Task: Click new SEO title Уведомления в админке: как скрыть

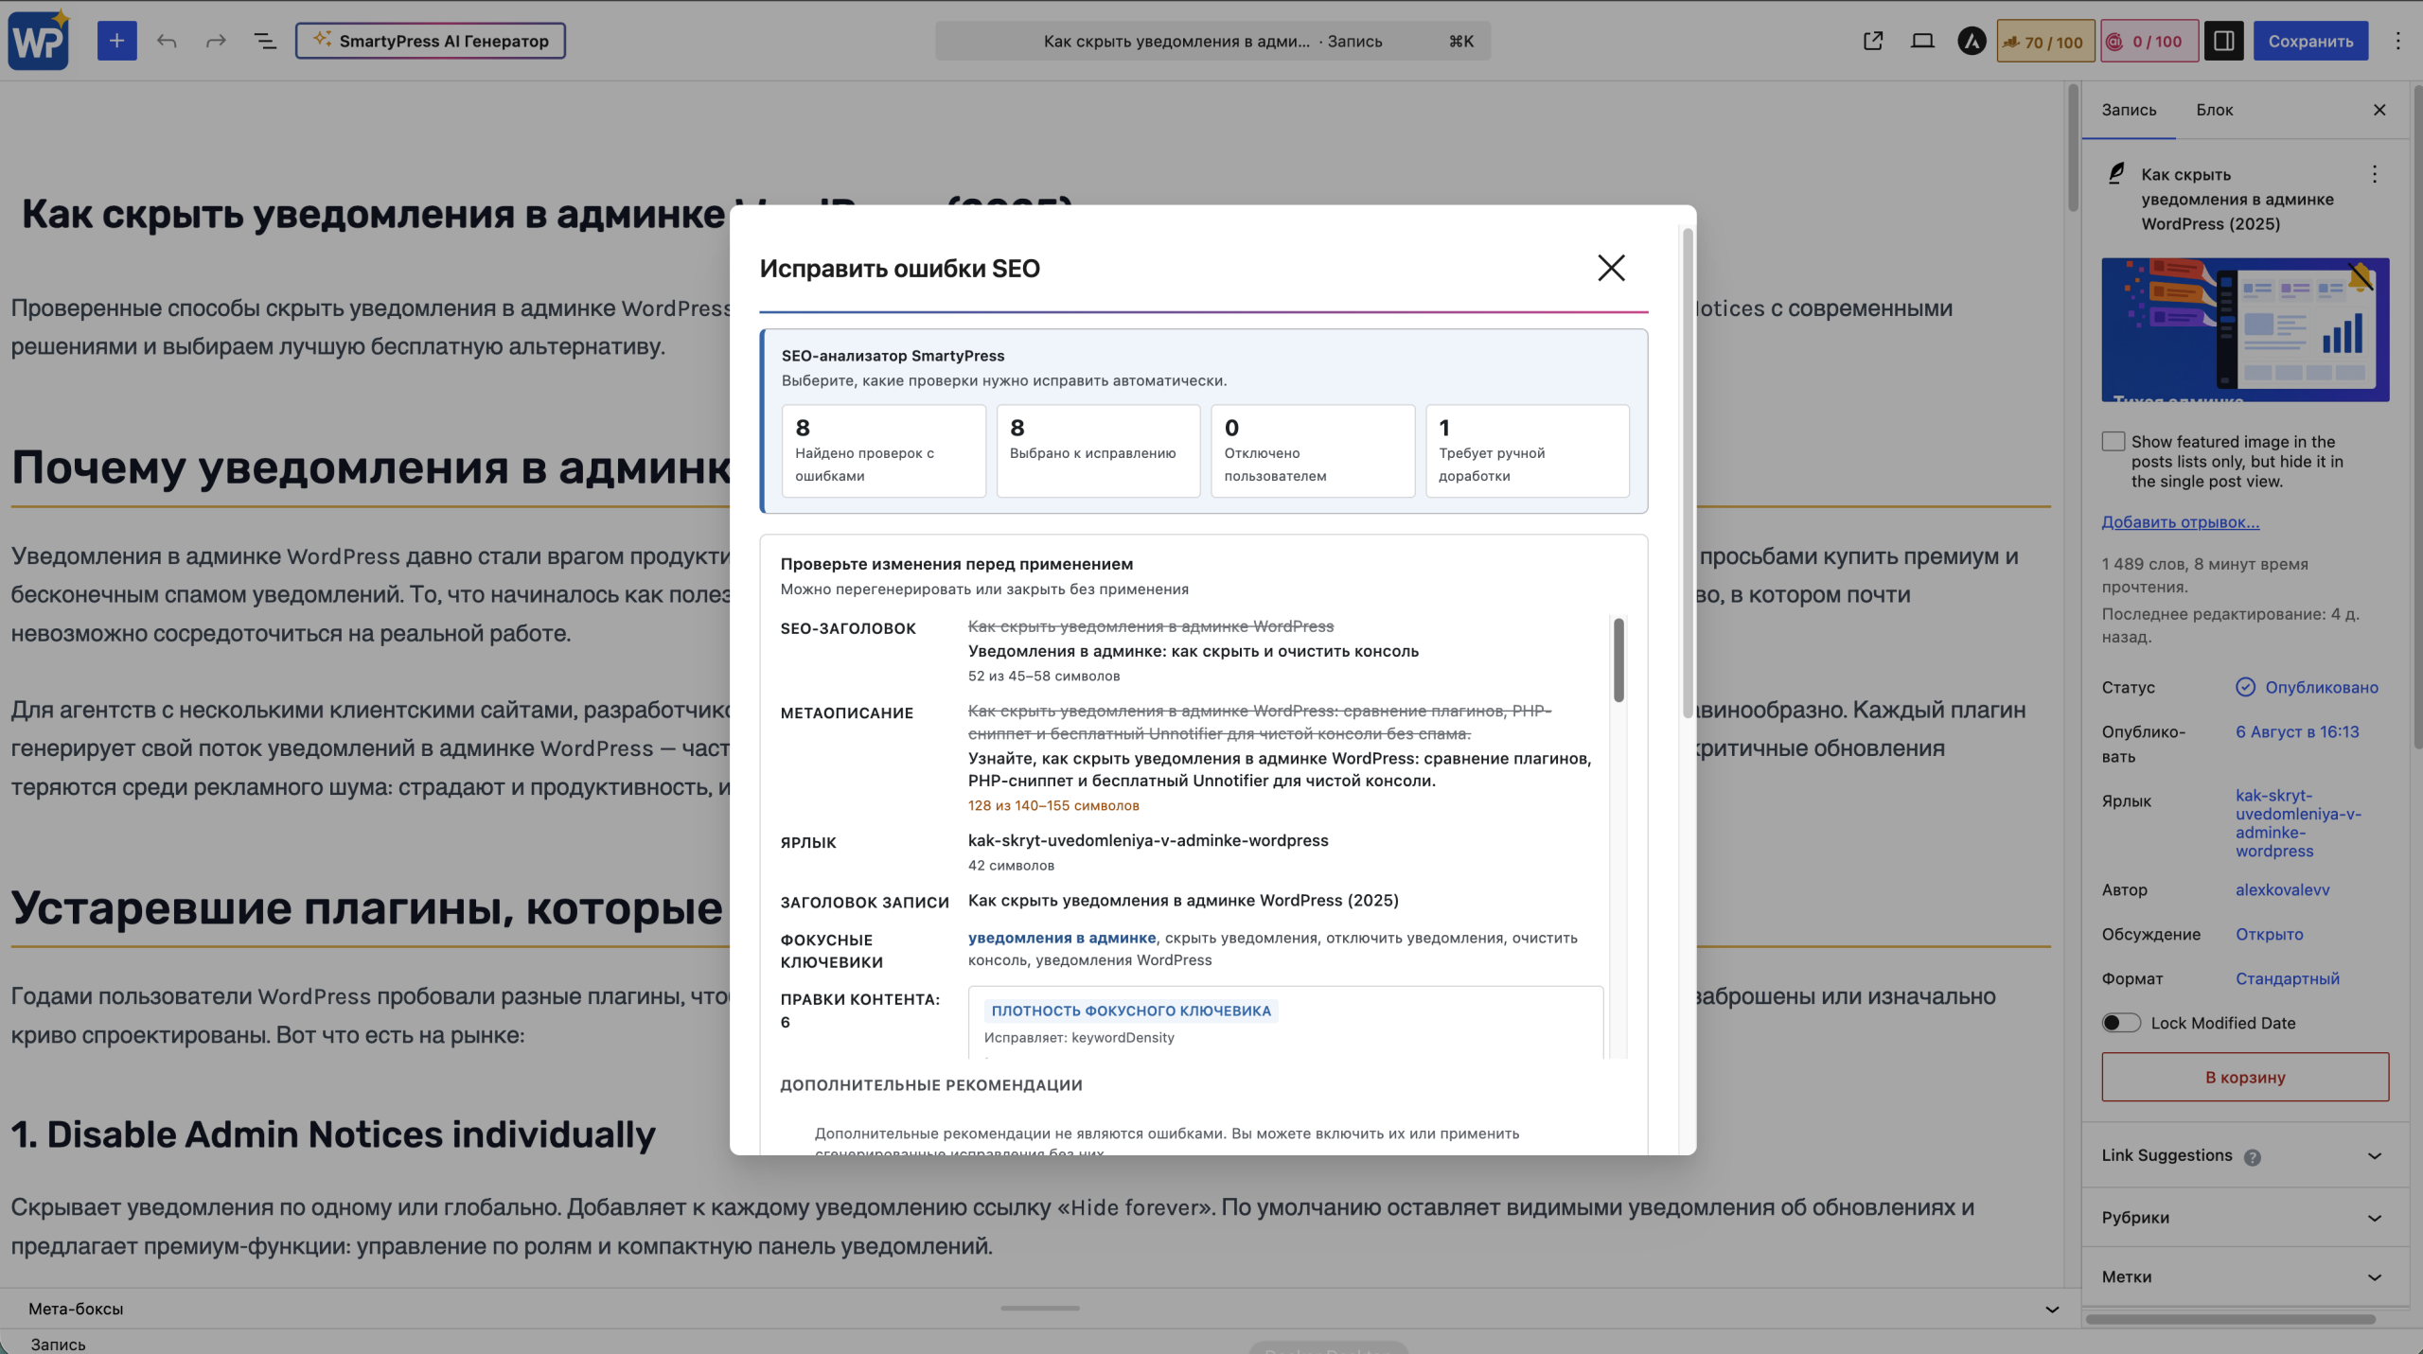Action: point(1193,651)
